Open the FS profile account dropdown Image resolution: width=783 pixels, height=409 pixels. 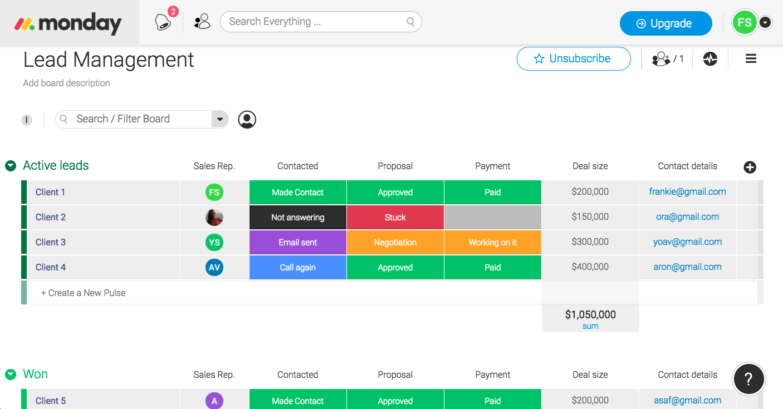coord(766,23)
